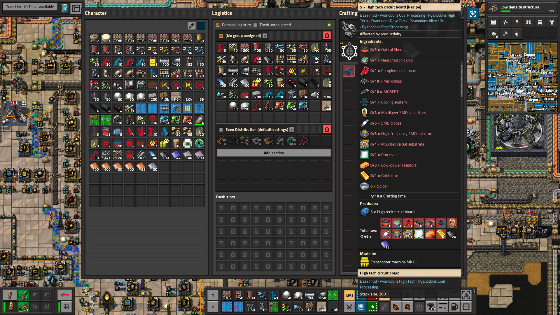The width and height of the screenshot is (560, 315).
Task: Edit the No group assigned name pencil
Action: coord(265,36)
